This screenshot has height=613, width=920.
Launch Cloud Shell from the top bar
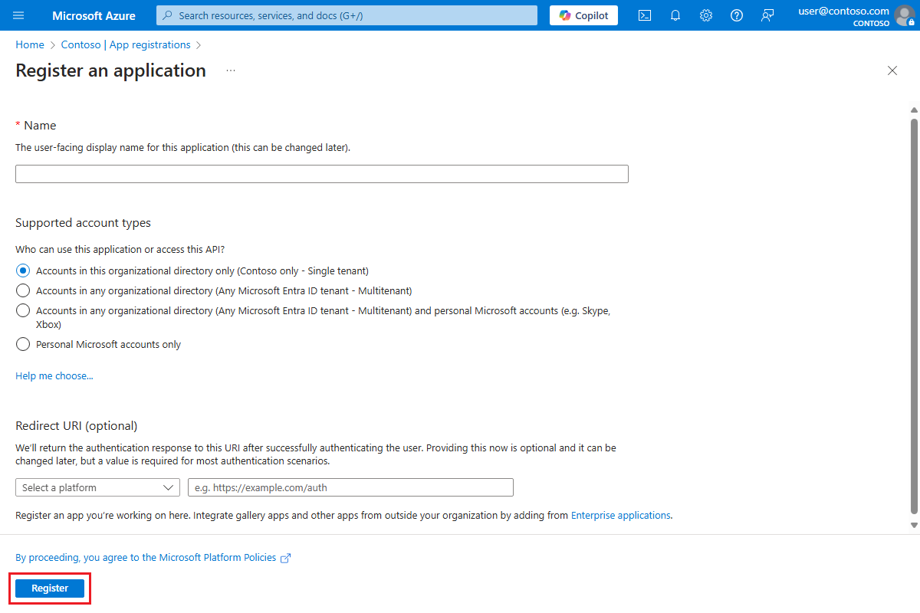[645, 15]
